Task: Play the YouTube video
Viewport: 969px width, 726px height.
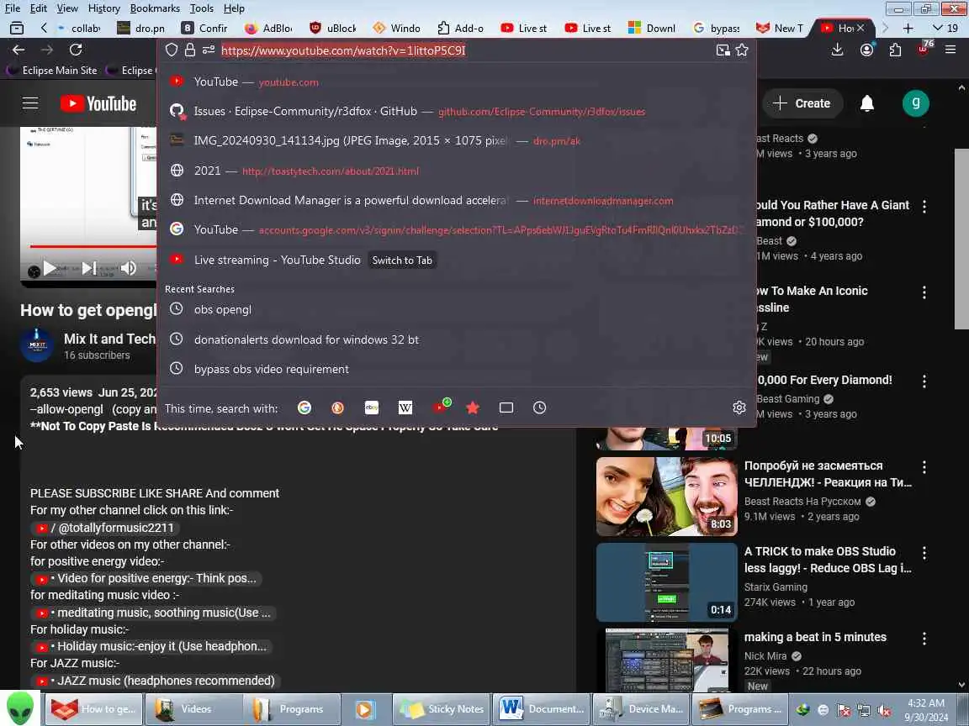Action: [x=50, y=268]
